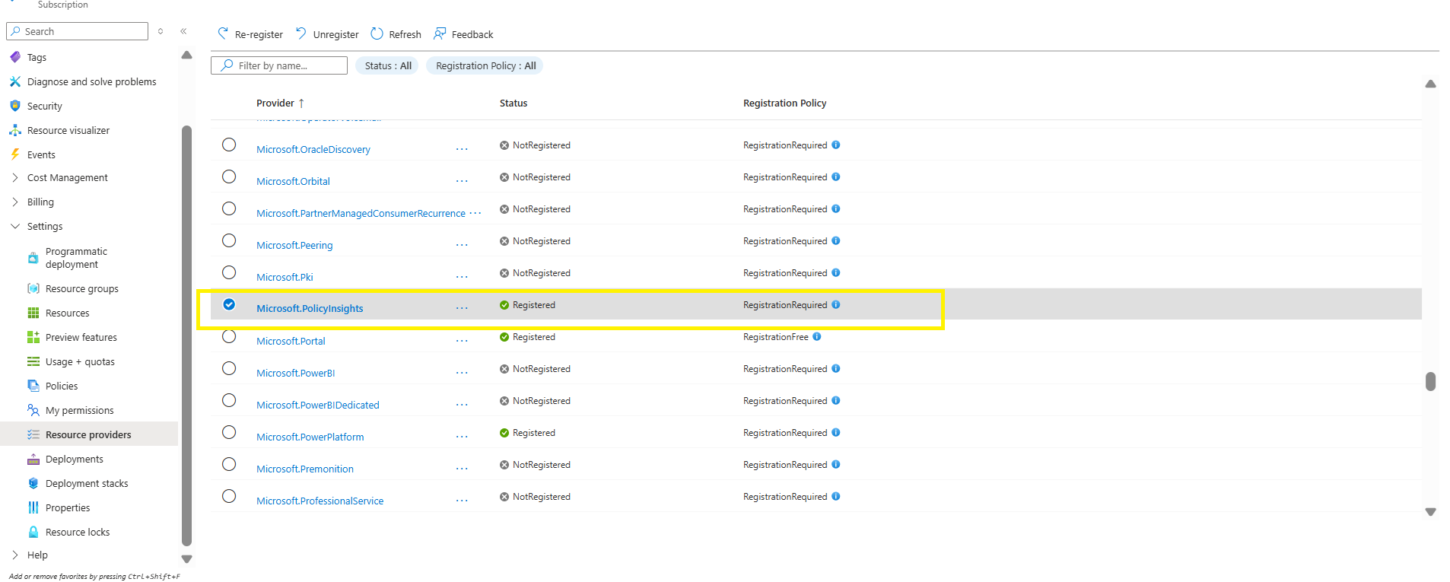Click the Events lightning icon

[15, 154]
